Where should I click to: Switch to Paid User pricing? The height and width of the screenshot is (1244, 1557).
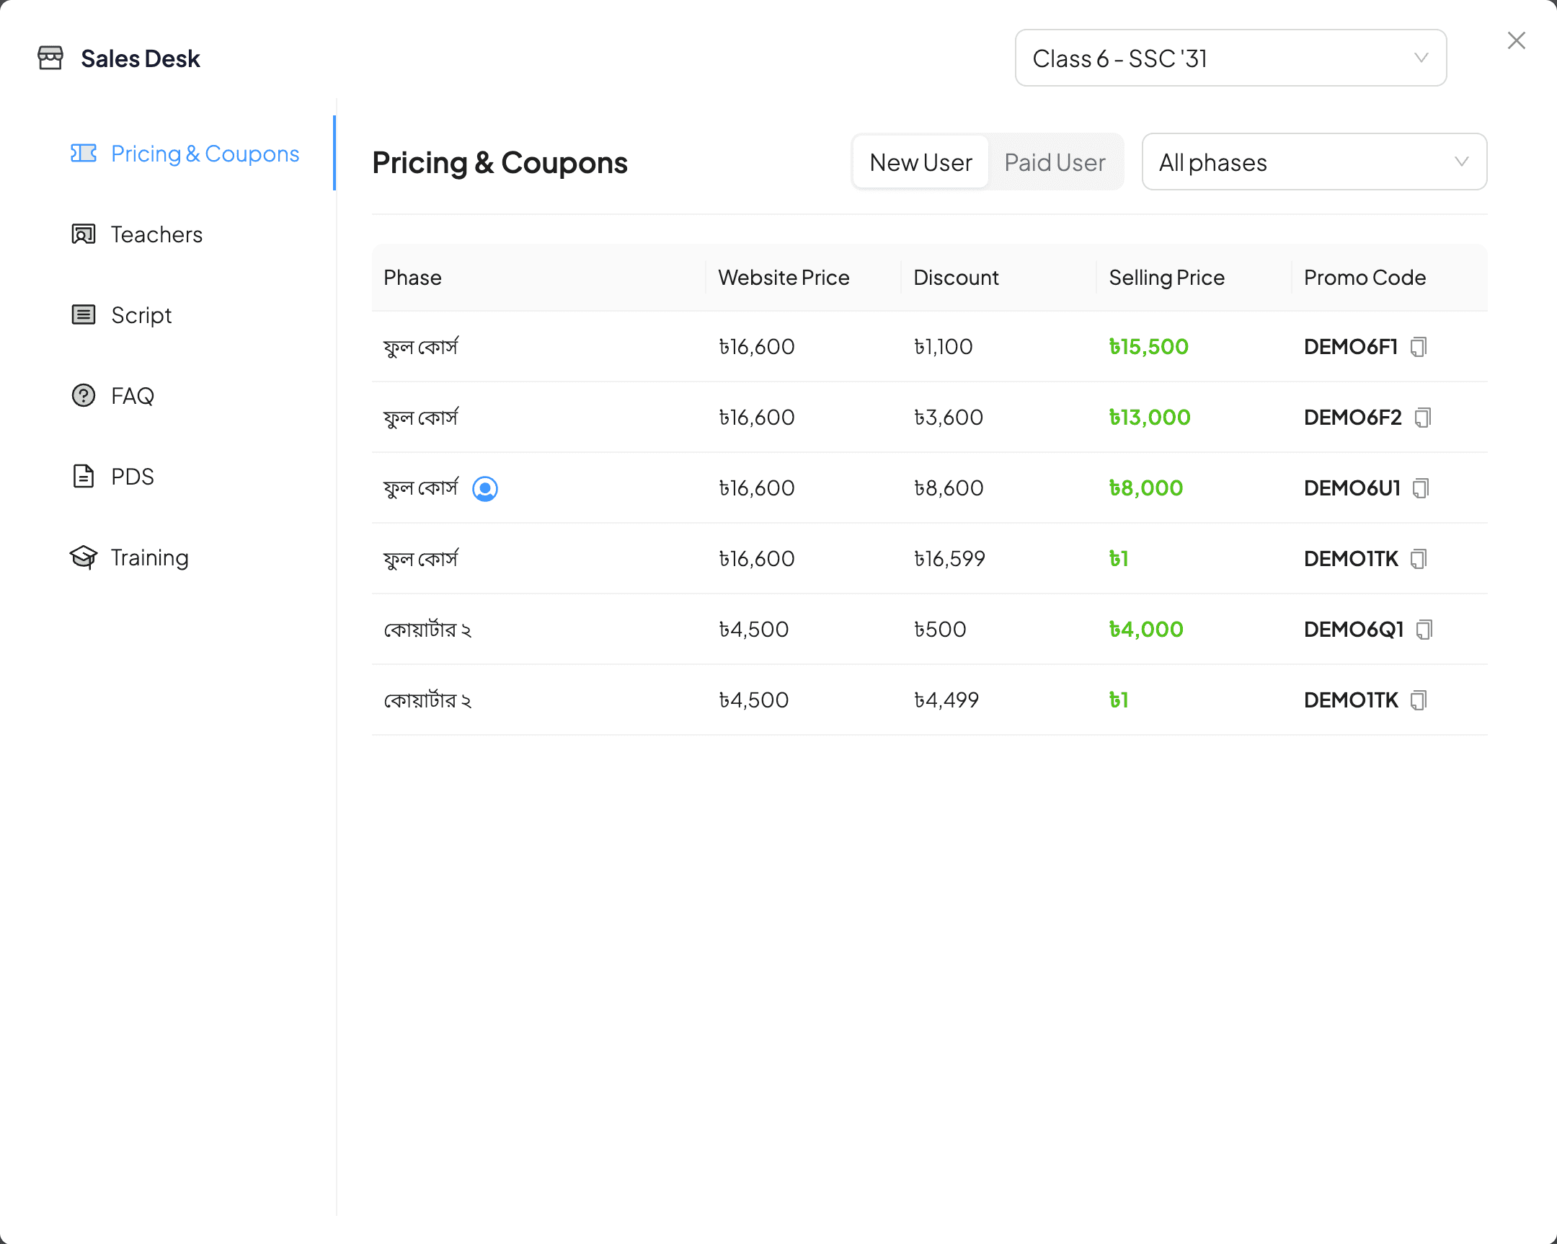1055,162
